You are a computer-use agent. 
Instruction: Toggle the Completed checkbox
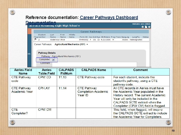53,59
